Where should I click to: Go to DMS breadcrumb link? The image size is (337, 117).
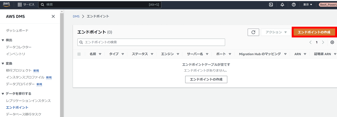tap(76, 16)
